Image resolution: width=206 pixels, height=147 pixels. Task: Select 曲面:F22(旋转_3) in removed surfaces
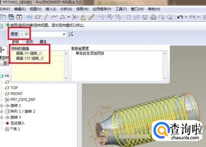(x=38, y=58)
